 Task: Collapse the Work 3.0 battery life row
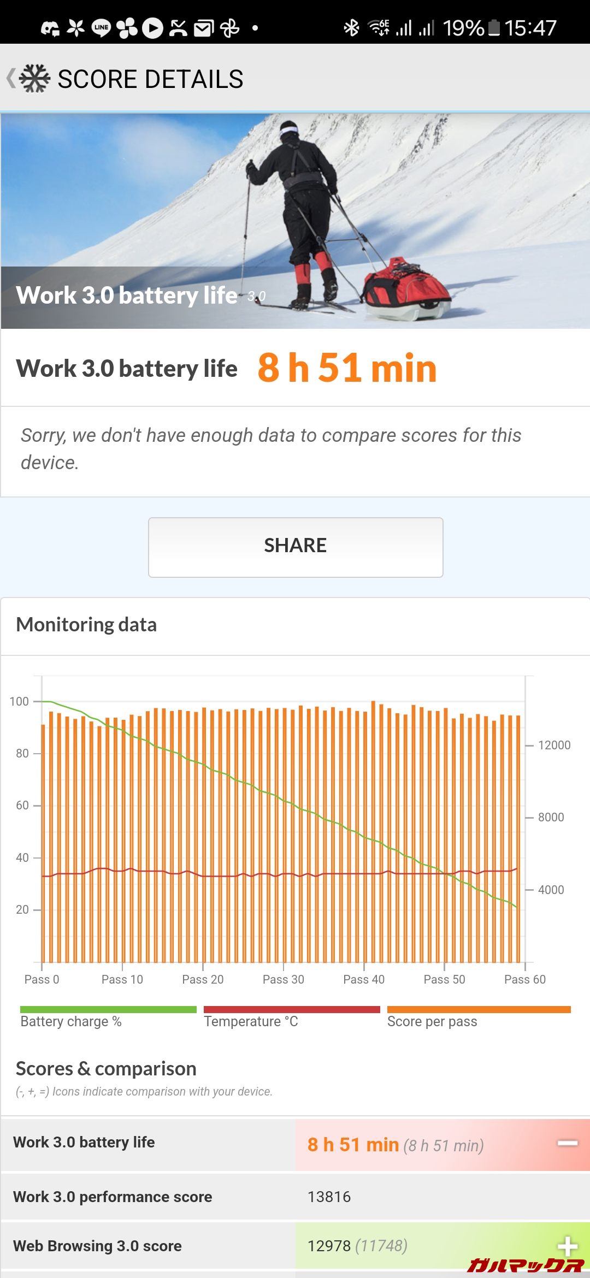[568, 1143]
